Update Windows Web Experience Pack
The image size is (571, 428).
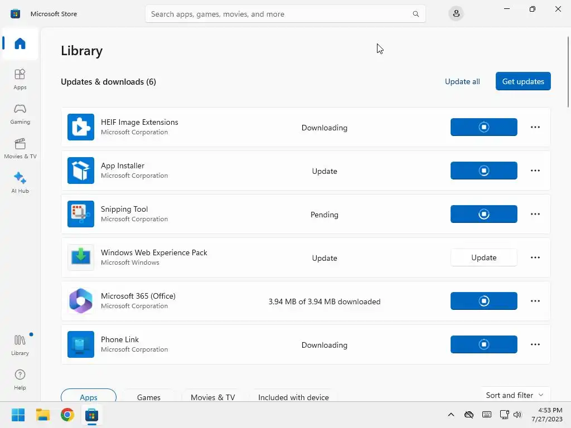(483, 257)
